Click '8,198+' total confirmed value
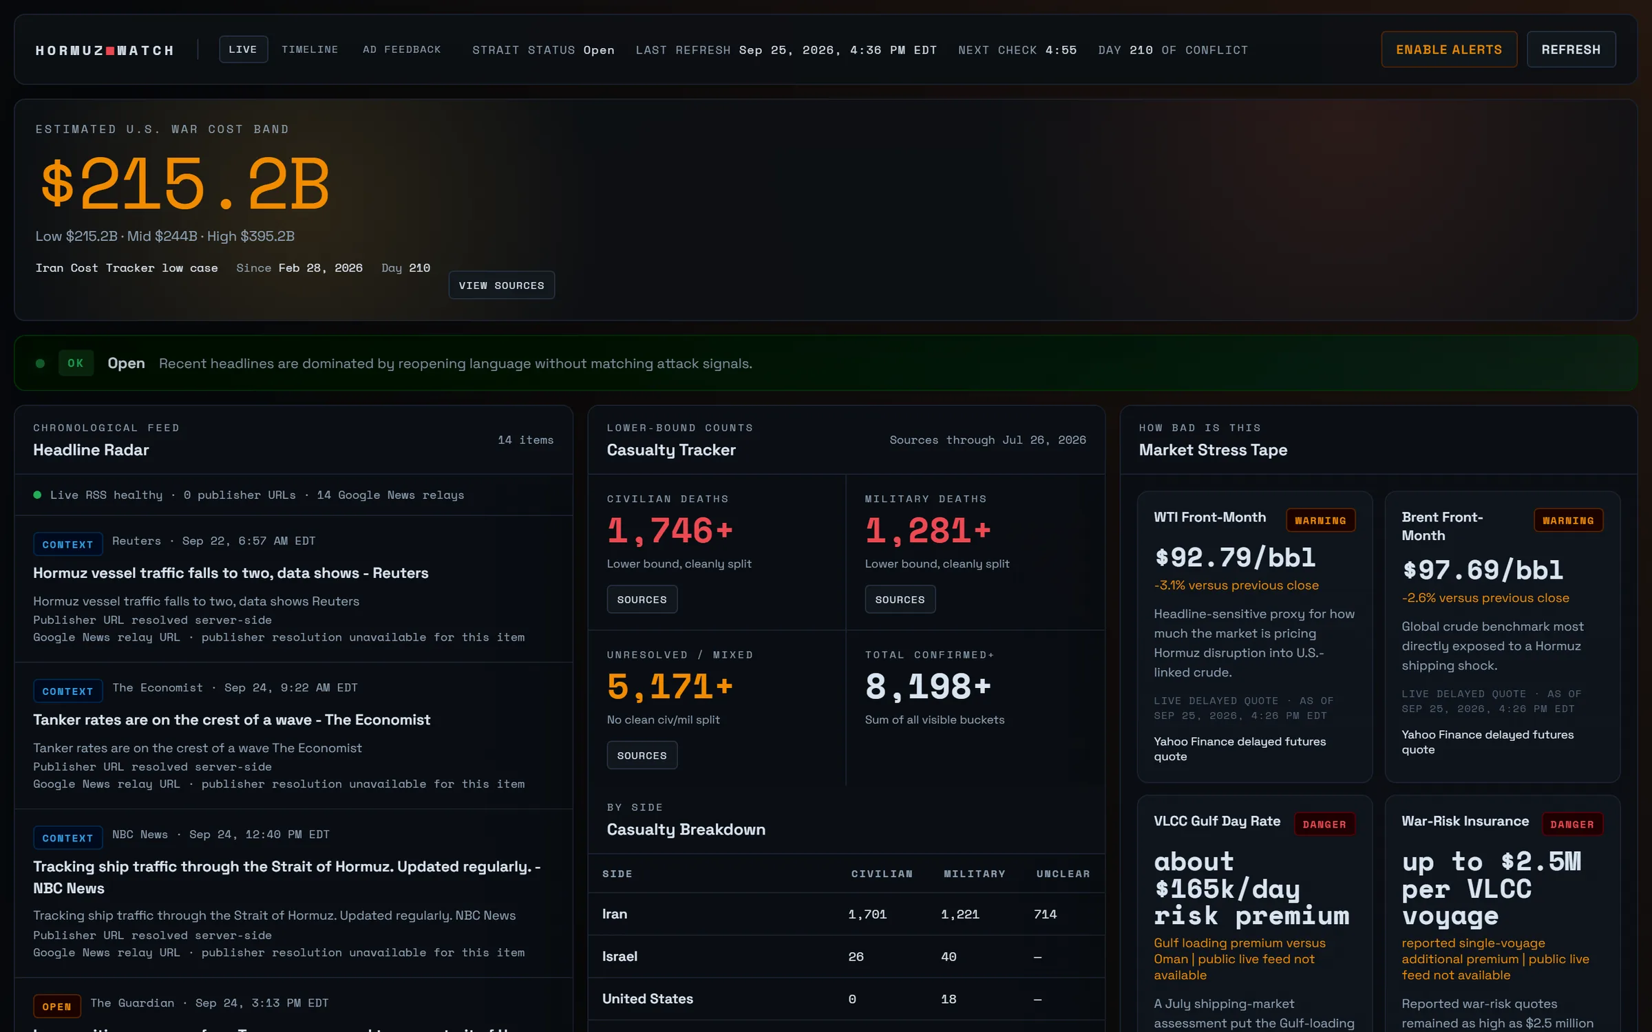The width and height of the screenshot is (1652, 1032). point(928,687)
